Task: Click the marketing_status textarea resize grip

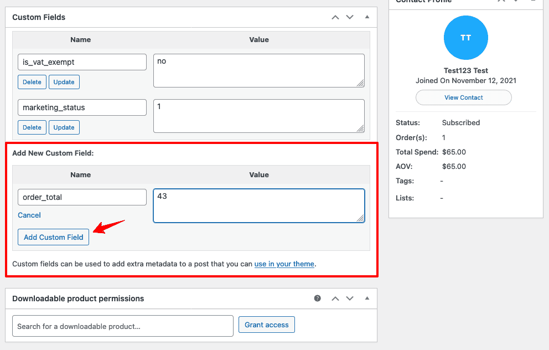Action: coord(360,128)
